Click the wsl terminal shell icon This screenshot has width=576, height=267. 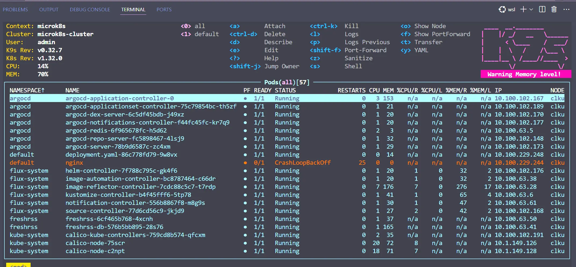pyautogui.click(x=502, y=9)
